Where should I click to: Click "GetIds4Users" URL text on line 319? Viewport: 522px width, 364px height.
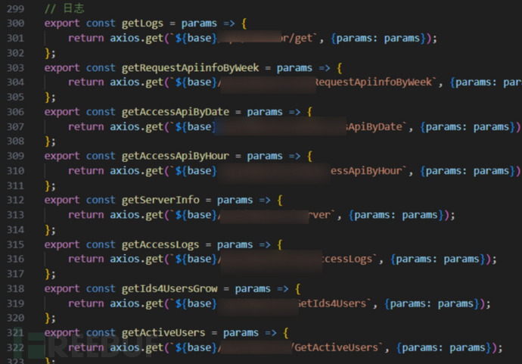pos(331,303)
